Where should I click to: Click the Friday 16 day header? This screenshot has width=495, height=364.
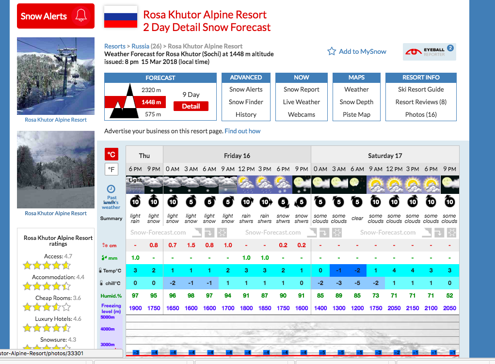pyautogui.click(x=237, y=156)
